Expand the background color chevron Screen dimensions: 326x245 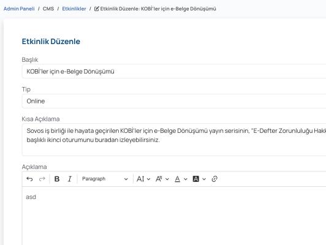pyautogui.click(x=204, y=179)
